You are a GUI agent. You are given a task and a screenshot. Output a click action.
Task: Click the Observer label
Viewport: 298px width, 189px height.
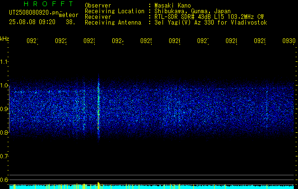click(98, 5)
